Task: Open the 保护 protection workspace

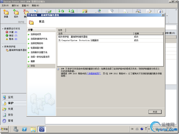Action: [x=14, y=103]
